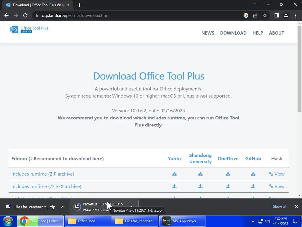Click the scrollbar up arrow
Viewport: 302px width, 227px height.
(299, 24)
